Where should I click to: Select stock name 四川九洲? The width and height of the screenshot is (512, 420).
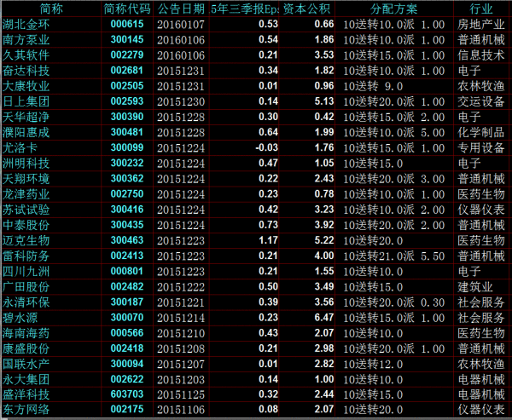pyautogui.click(x=26, y=271)
